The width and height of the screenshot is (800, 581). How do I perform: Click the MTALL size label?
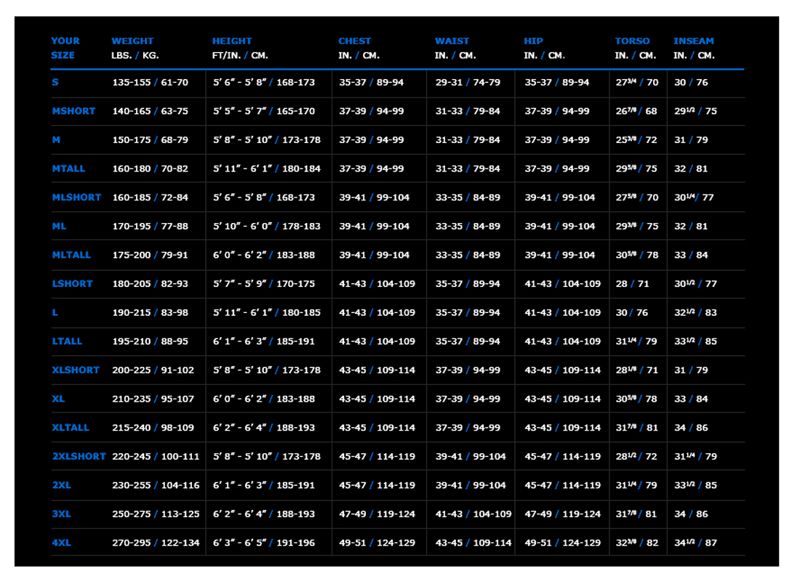pos(67,168)
